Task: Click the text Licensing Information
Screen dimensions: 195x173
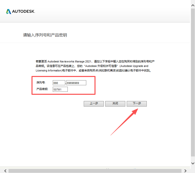Action: point(48,71)
